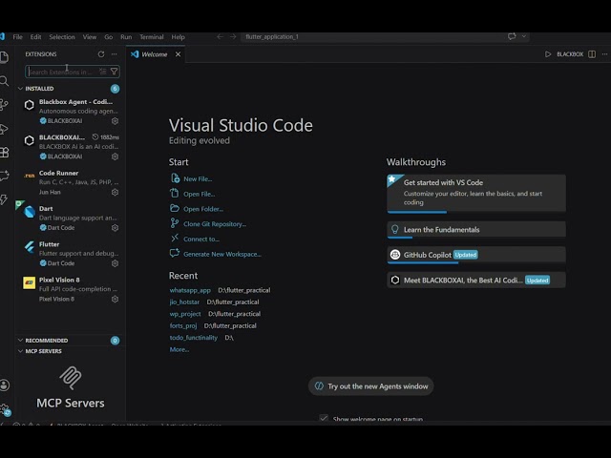
Task: Open Extensions panel more actions menu
Action: (115, 54)
